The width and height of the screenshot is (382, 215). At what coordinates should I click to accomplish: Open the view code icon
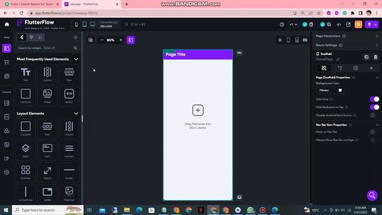point(338,24)
